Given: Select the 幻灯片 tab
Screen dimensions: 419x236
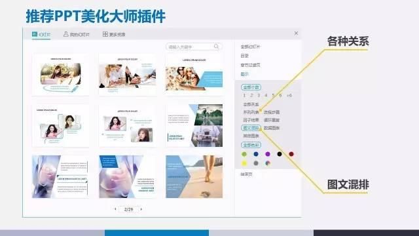Looking at the screenshot, I should click(41, 35).
